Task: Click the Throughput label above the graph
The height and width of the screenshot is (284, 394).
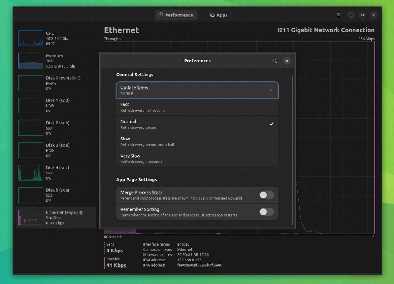Action: (x=114, y=39)
